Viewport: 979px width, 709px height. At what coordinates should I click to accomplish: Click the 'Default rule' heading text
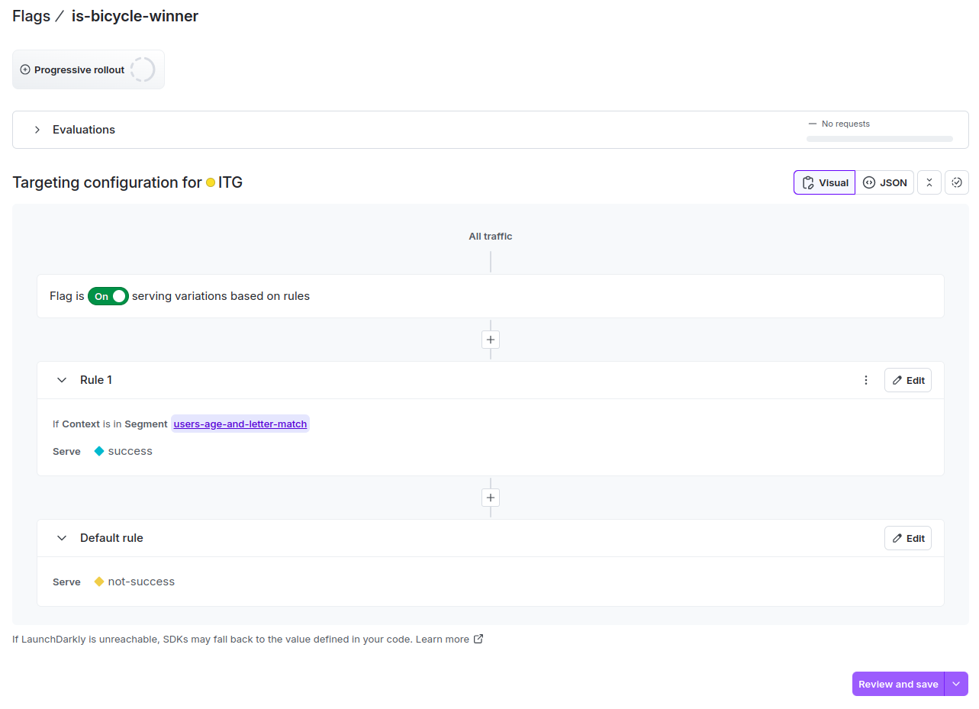coord(111,538)
